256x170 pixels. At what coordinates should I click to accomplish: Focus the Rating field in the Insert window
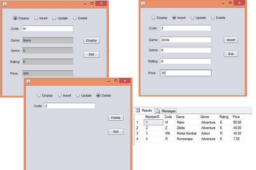point(186,61)
